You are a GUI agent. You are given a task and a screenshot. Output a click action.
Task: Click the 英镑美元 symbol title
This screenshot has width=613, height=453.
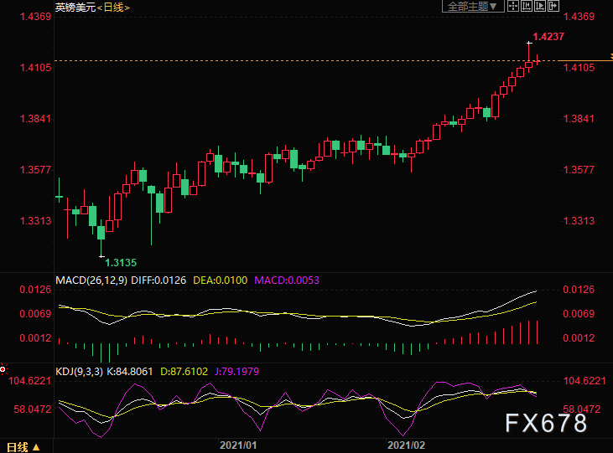click(75, 8)
